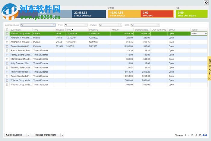Check the invoice 2630 row checkbox
This screenshot has height=141, width=211.
click(7, 34)
